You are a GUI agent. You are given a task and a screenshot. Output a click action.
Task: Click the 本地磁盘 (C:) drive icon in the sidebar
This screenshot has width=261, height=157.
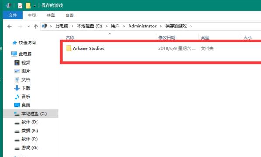(17, 114)
